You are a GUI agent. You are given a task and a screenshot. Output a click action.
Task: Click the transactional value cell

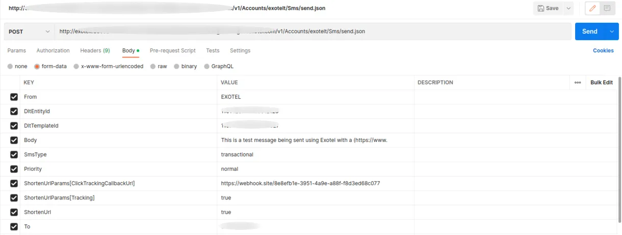(316, 155)
